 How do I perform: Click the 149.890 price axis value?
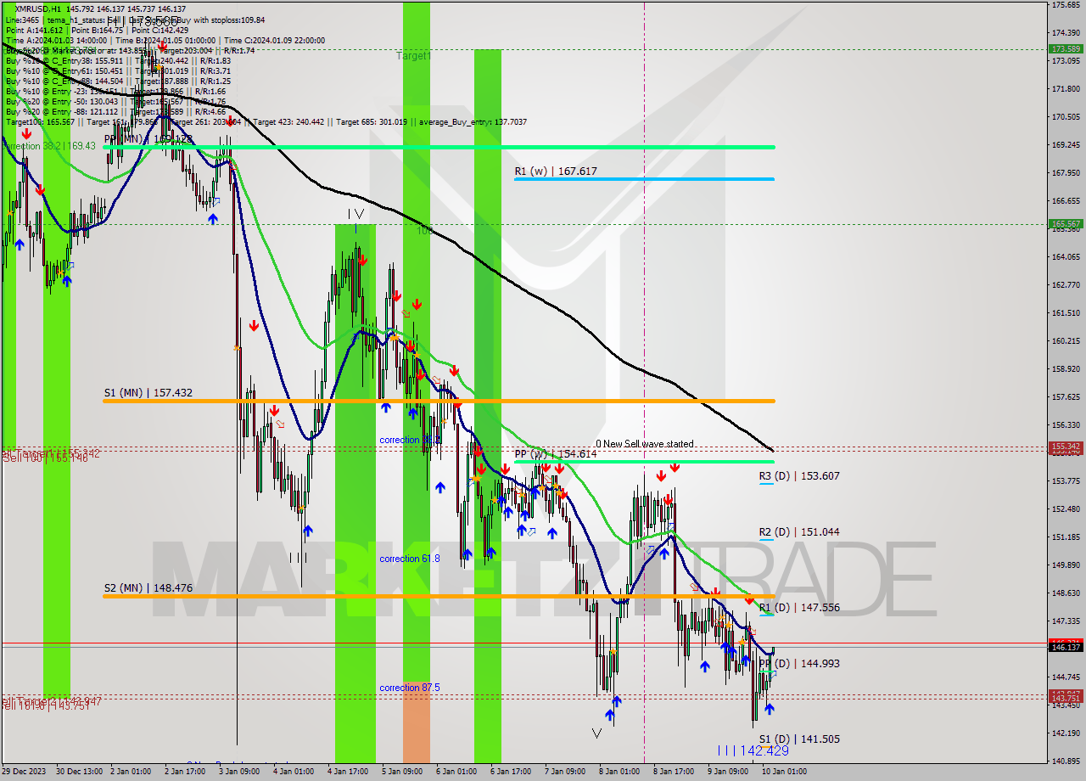coord(1066,565)
